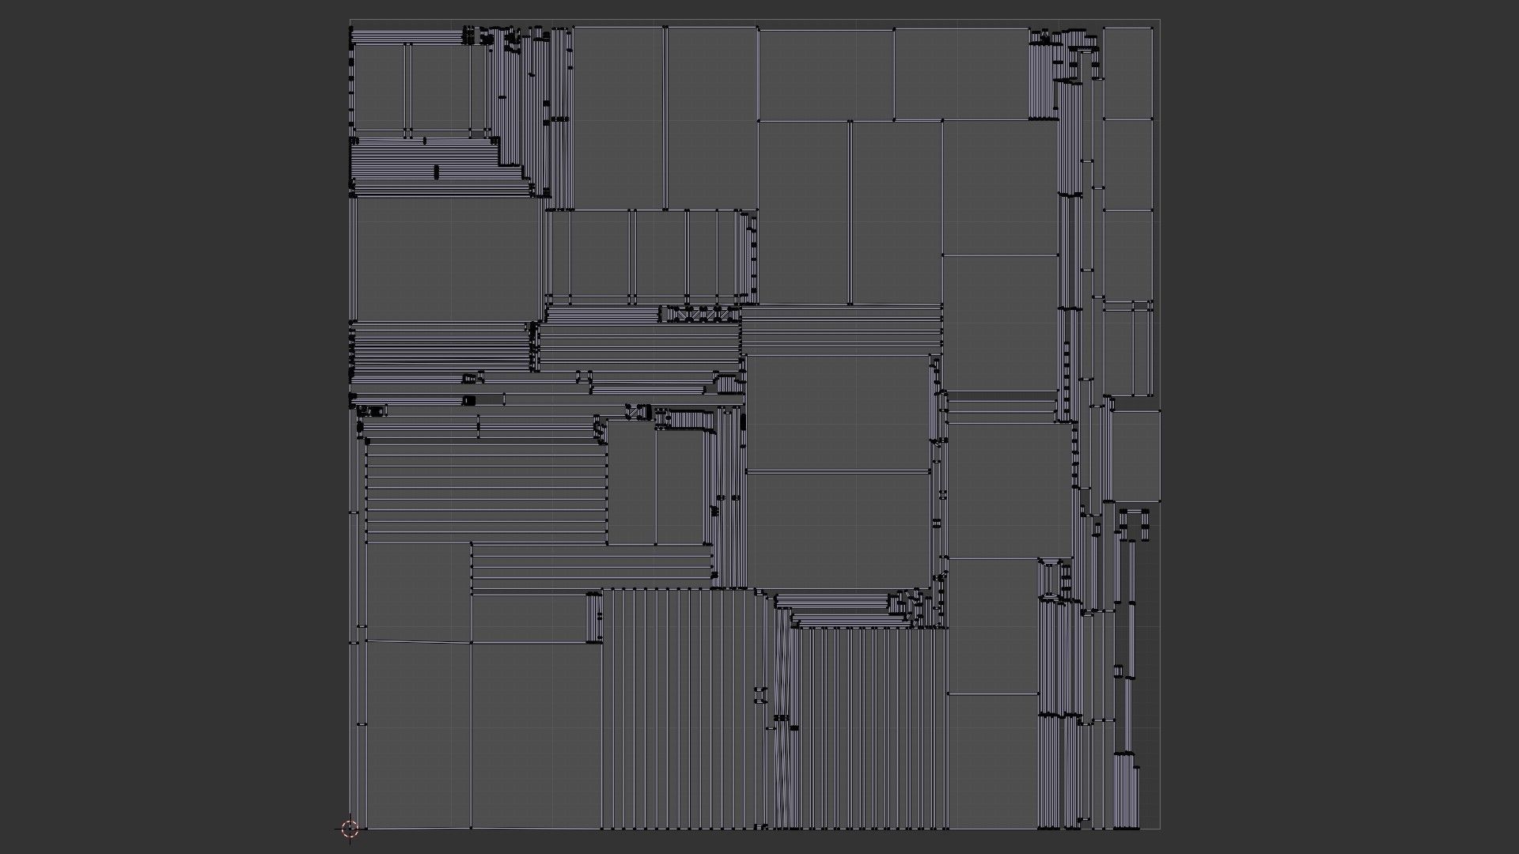Image resolution: width=1519 pixels, height=854 pixels.
Task: Click the empty background left of UV grid
Action: (174, 427)
